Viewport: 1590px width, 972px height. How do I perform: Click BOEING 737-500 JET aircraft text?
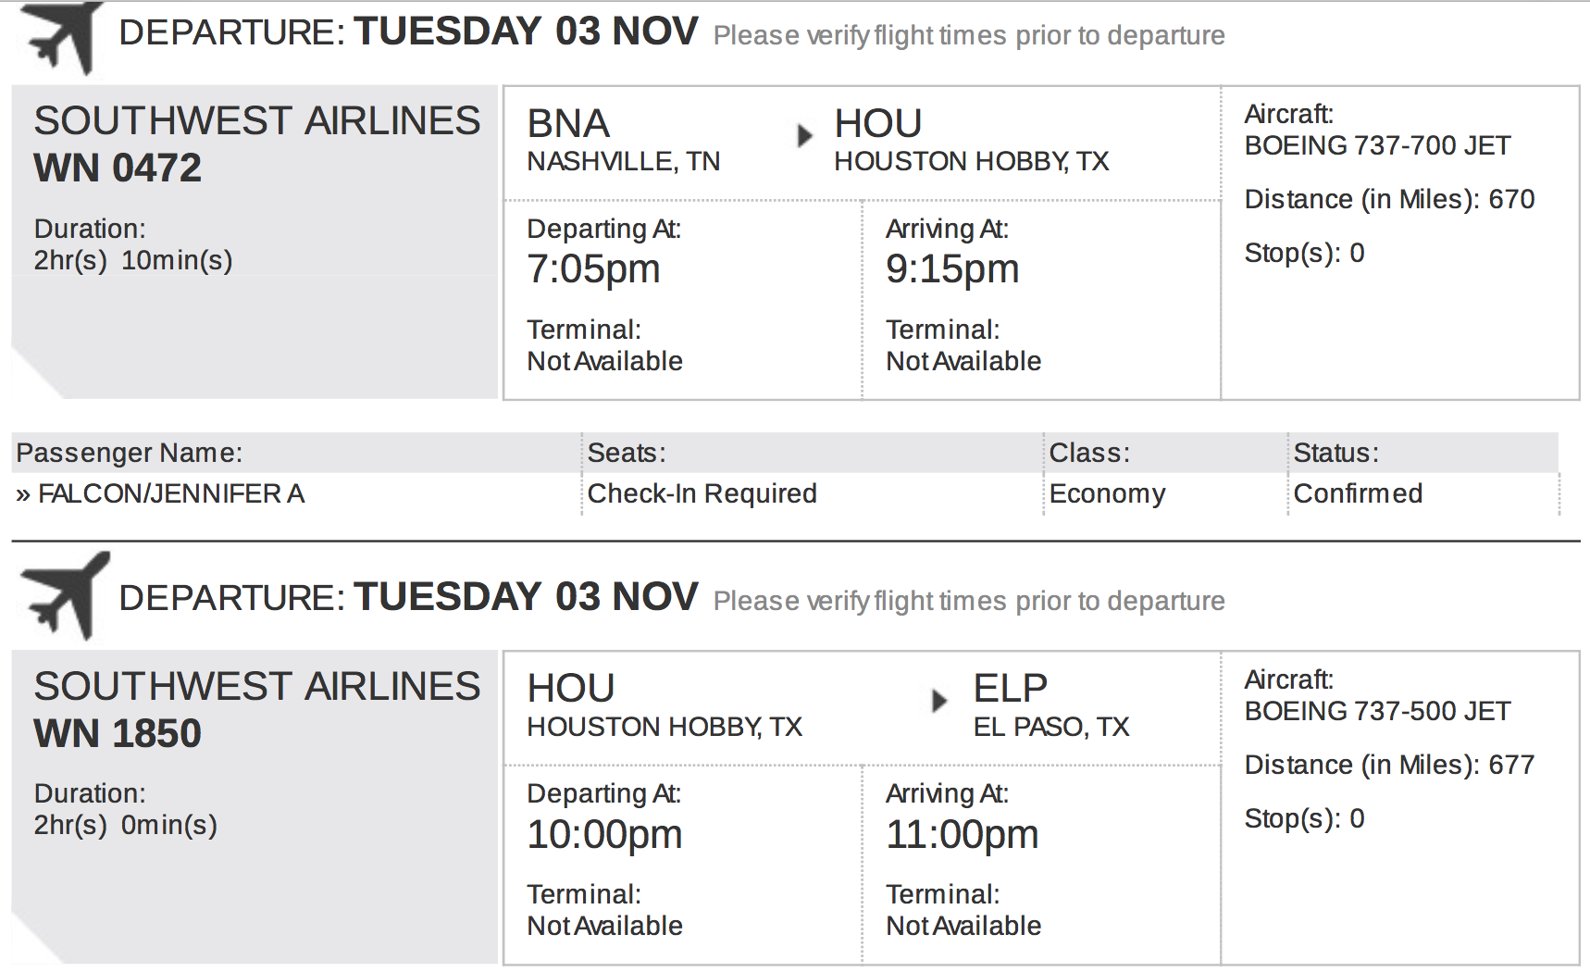click(x=1377, y=712)
